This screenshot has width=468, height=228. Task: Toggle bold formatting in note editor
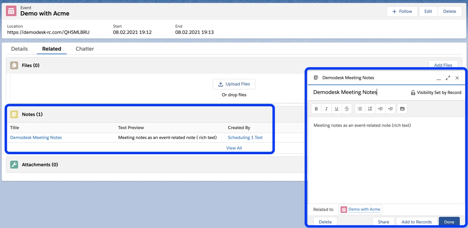pyautogui.click(x=316, y=109)
